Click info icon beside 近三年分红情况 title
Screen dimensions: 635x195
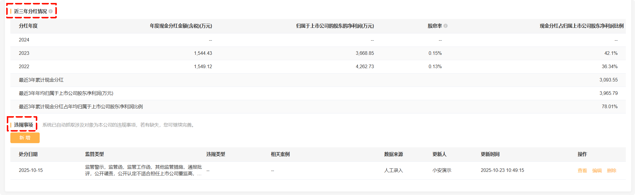51,11
